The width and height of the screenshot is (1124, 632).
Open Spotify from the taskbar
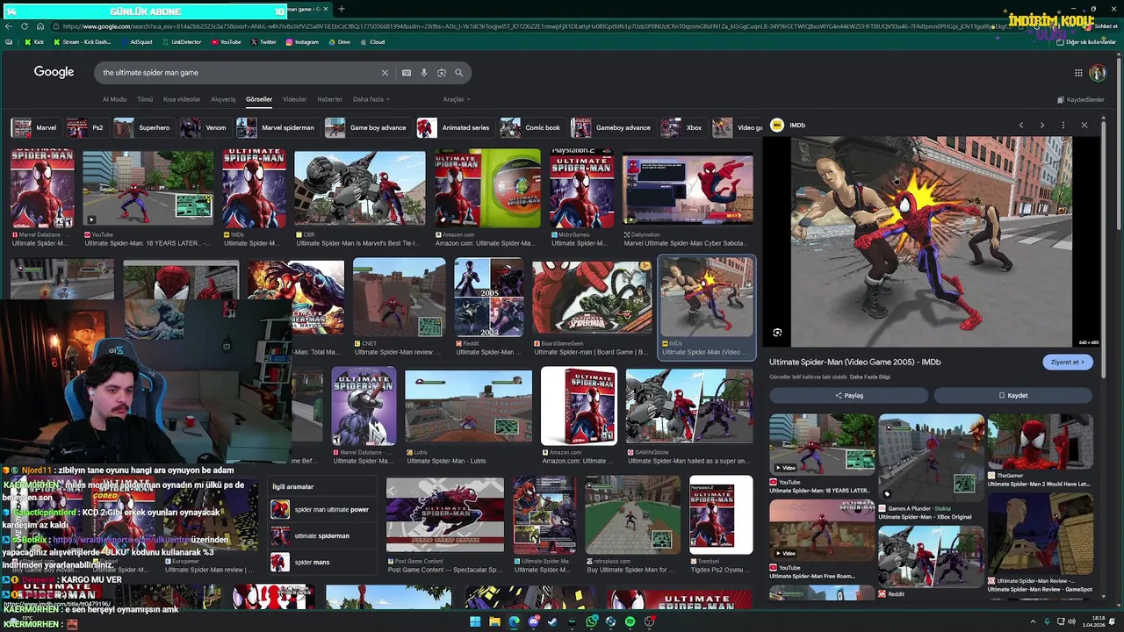630,621
